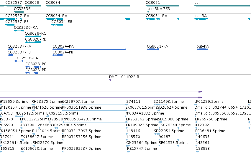The width and height of the screenshot is (251, 153).
Task: Select EST LP01259.3prime
Action: click(209, 102)
